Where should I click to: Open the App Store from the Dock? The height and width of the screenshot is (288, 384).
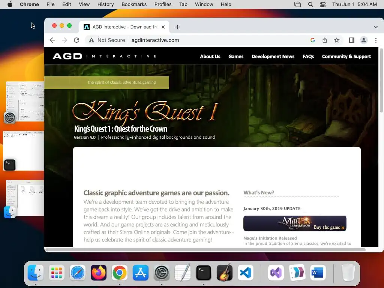tap(141, 273)
